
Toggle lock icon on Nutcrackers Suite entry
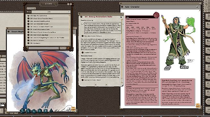tap(121, 17)
